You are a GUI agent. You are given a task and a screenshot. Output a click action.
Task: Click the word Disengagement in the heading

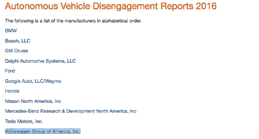tap(125, 7)
